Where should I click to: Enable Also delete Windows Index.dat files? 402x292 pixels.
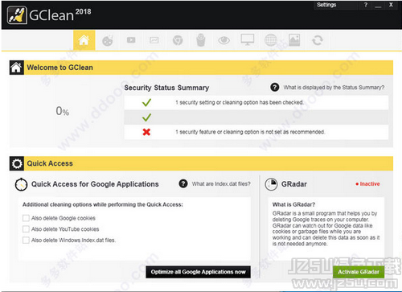26,240
